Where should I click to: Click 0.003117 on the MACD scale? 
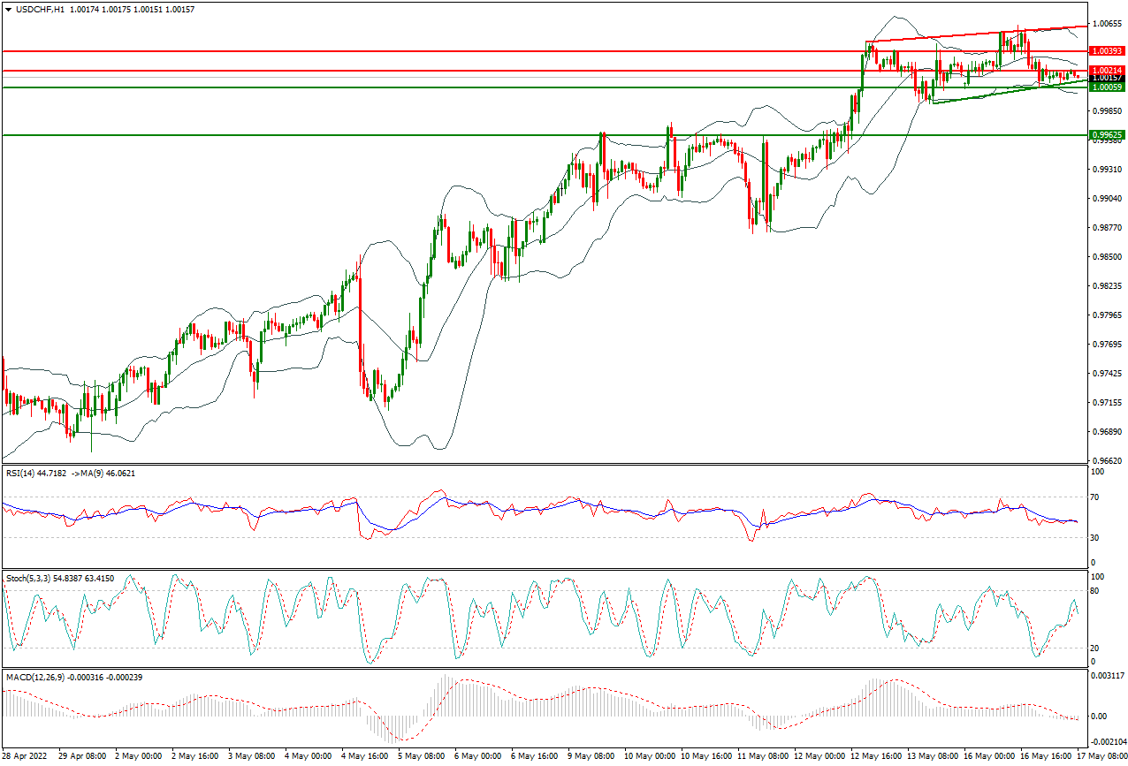coord(1109,676)
